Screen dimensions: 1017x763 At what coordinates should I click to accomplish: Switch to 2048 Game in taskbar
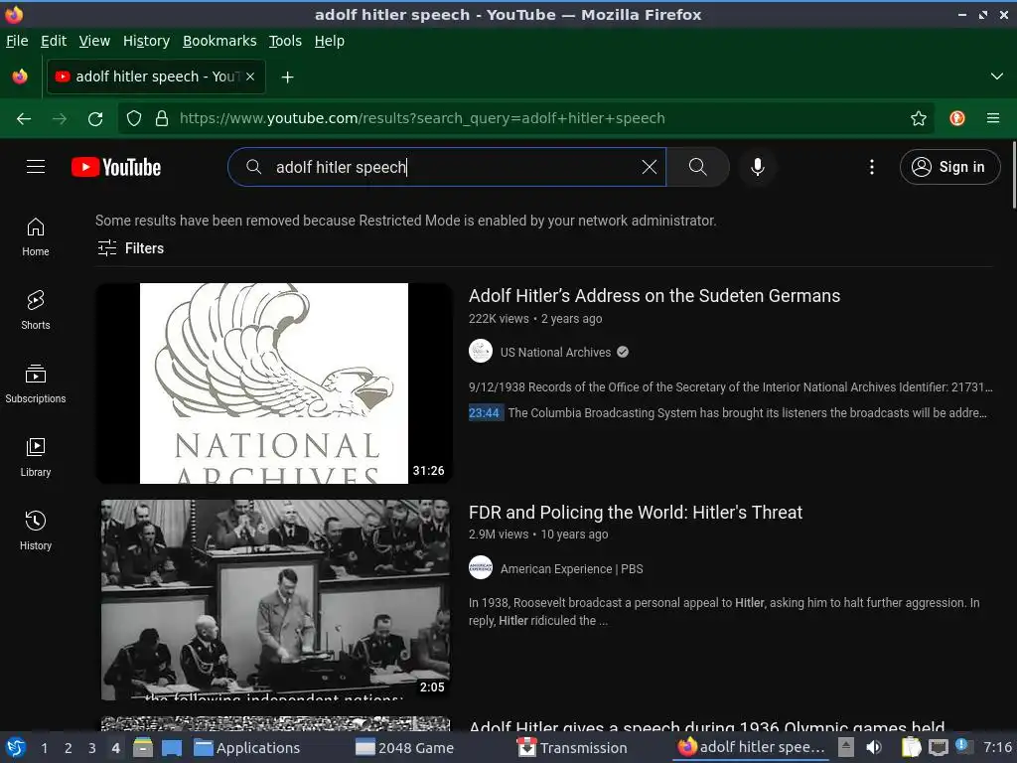tap(404, 748)
